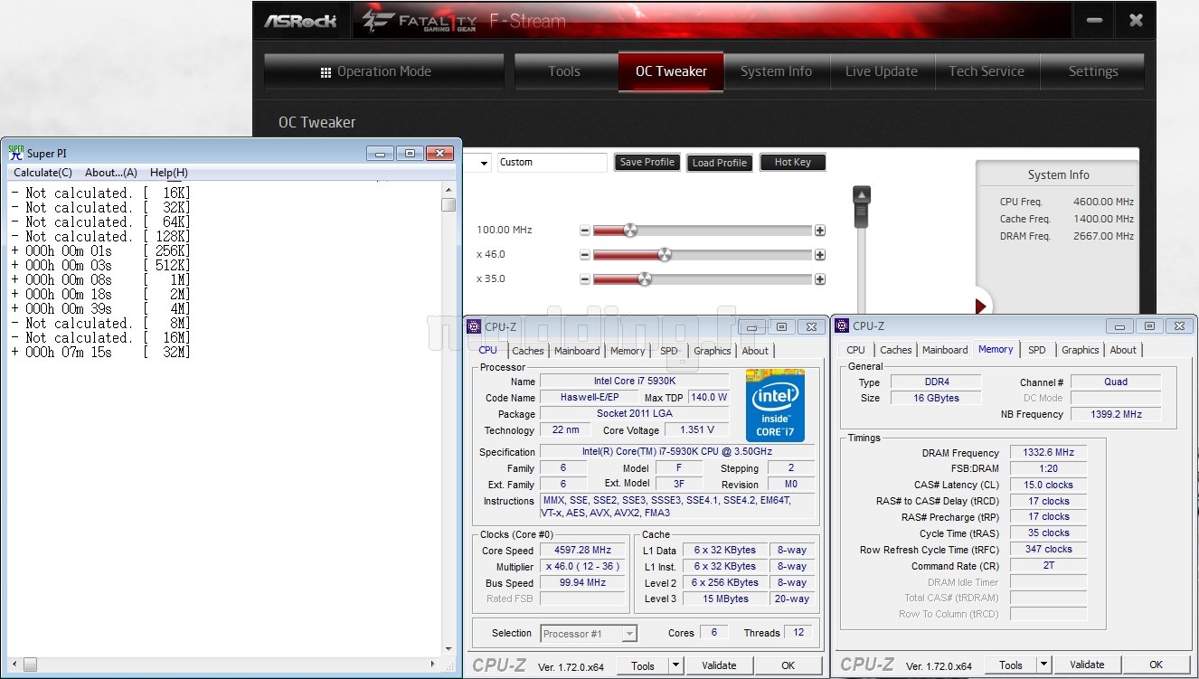
Task: Open Calculate menu in Super PI
Action: click(42, 173)
